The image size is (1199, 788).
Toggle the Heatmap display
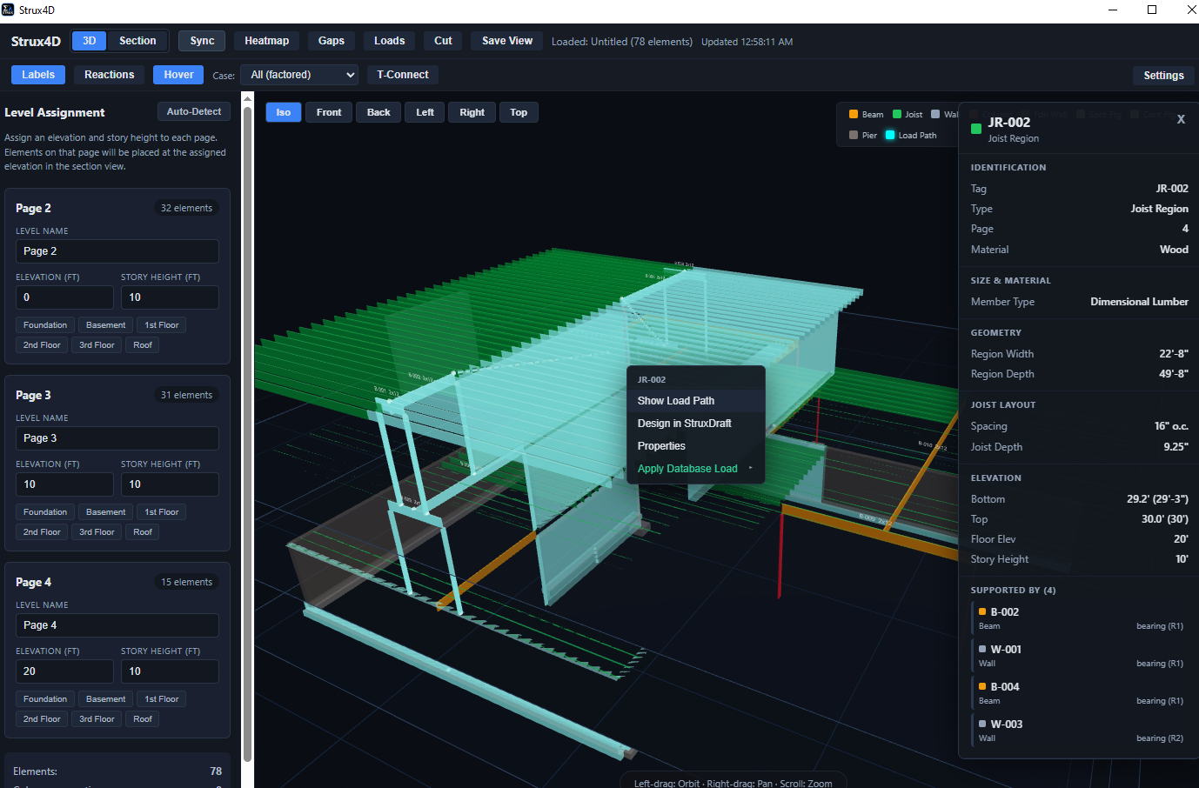point(266,41)
